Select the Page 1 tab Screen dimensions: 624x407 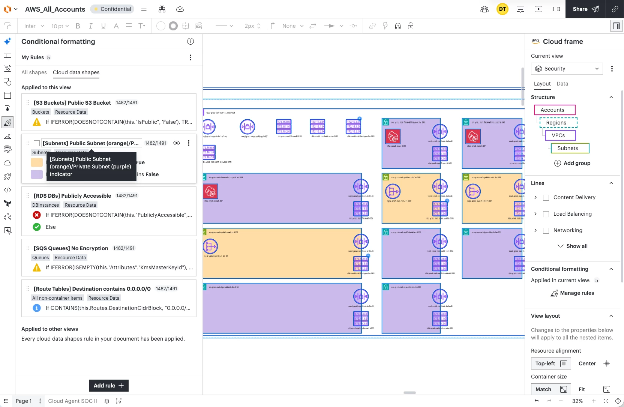24,401
